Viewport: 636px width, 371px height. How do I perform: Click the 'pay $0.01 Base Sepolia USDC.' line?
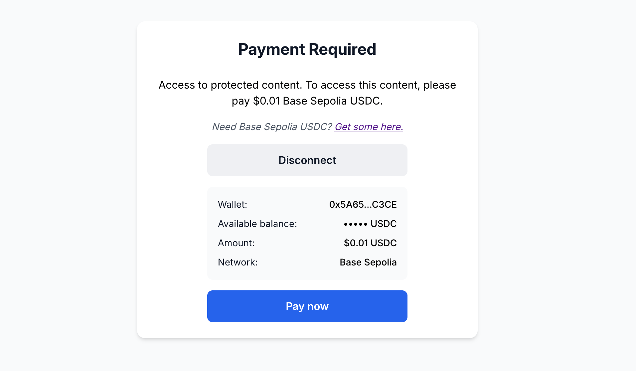click(307, 101)
